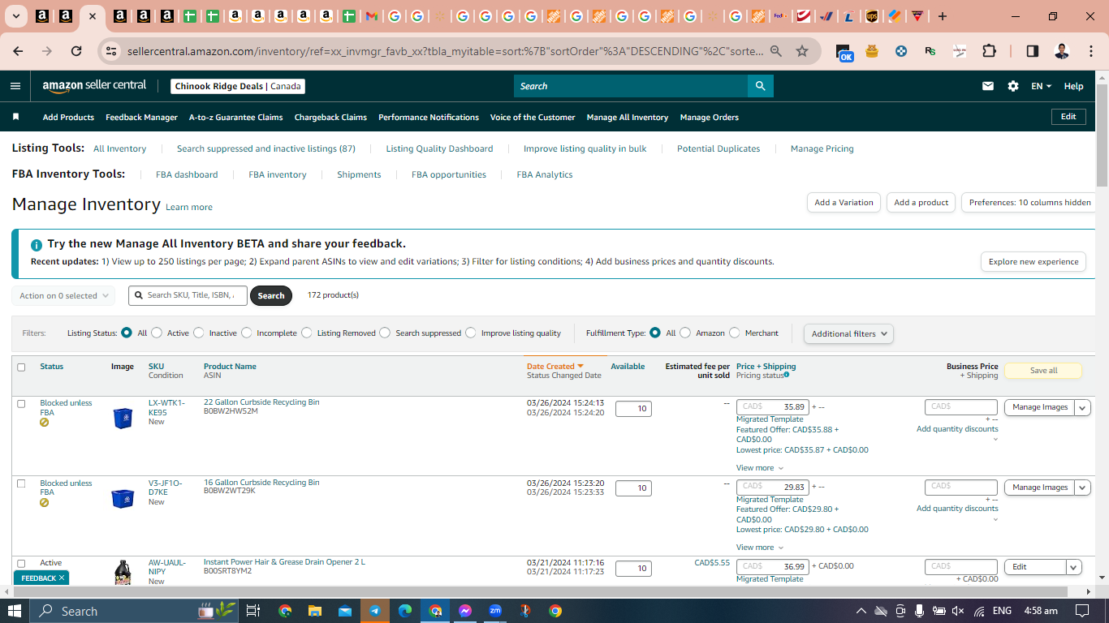Reload the page with browser refresh button
1109x623 pixels.
click(x=76, y=51)
